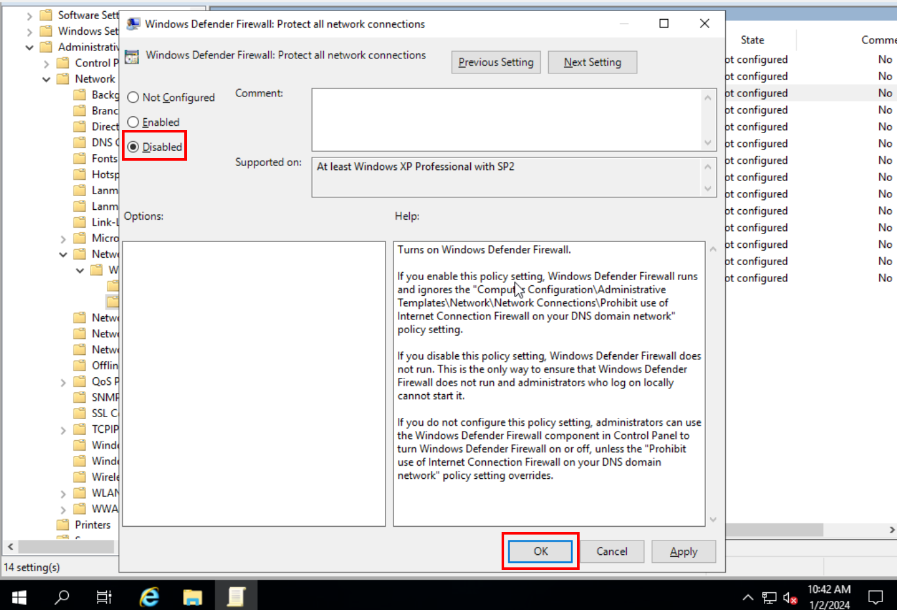Click the Previous Setting button
897x610 pixels.
pyautogui.click(x=496, y=62)
